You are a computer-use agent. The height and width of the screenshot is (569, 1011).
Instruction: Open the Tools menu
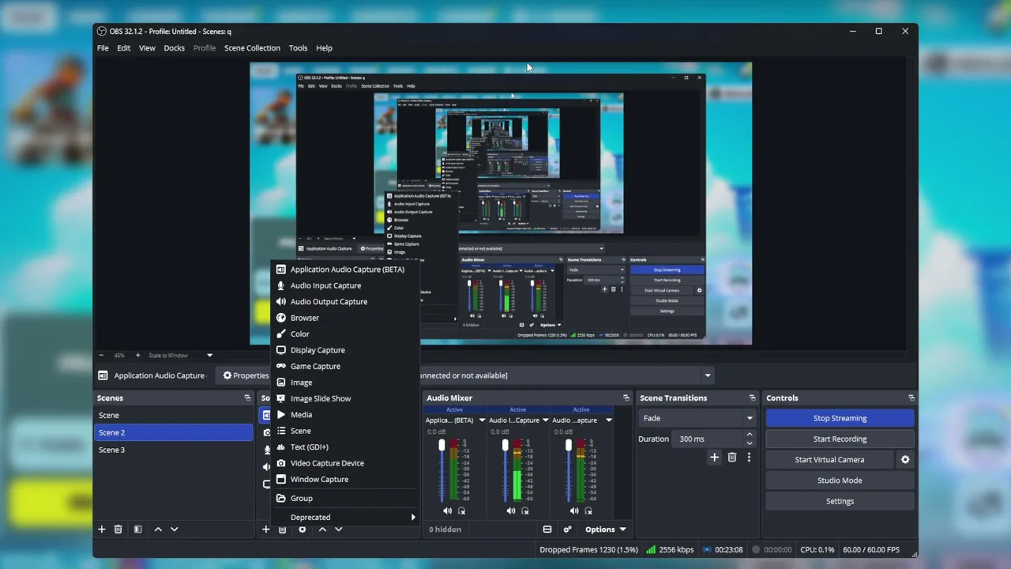tap(298, 48)
